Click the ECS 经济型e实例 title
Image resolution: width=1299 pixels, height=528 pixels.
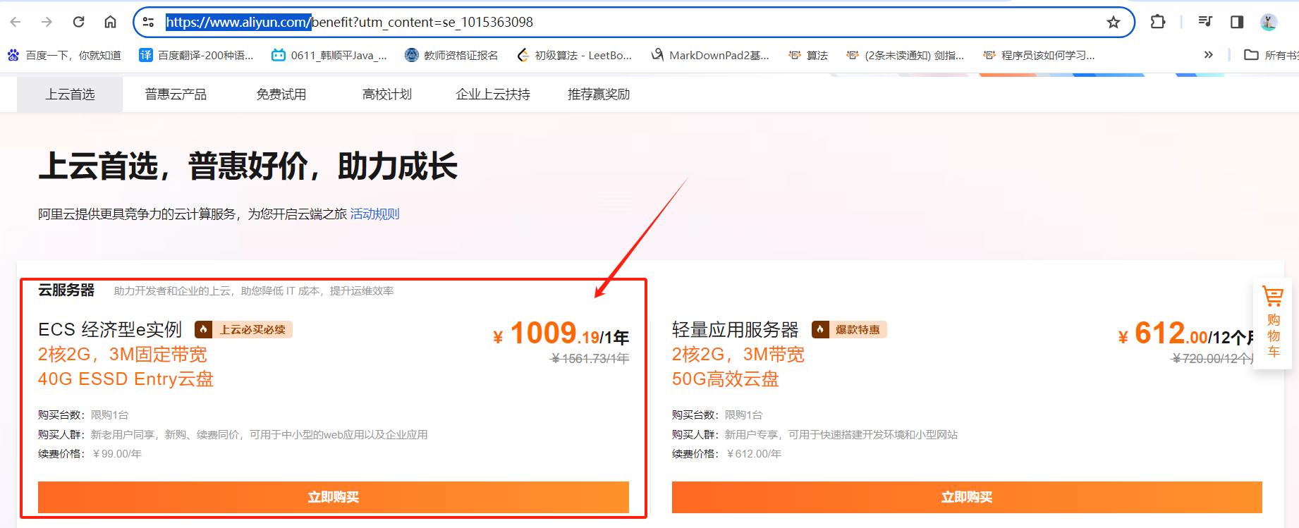point(110,329)
